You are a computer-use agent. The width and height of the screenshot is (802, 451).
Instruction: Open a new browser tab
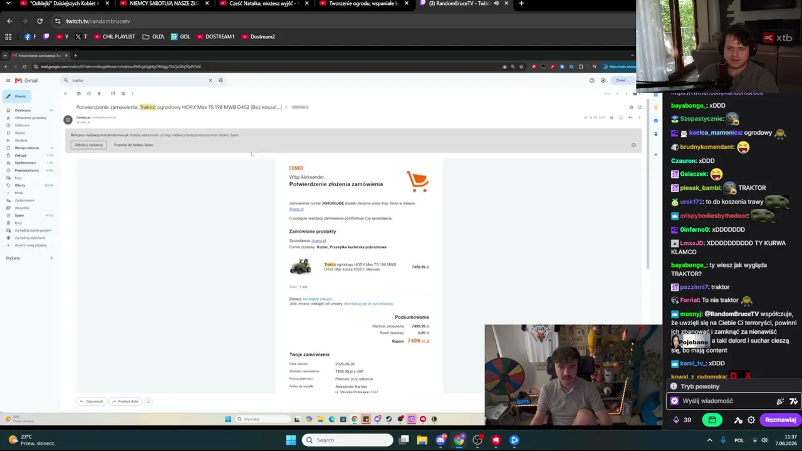521,3
